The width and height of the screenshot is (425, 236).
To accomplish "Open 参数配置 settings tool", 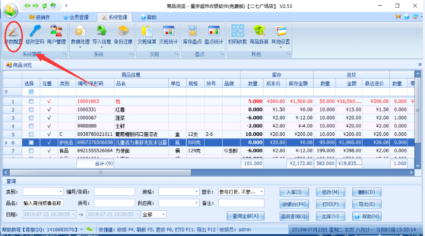I will pos(13,35).
